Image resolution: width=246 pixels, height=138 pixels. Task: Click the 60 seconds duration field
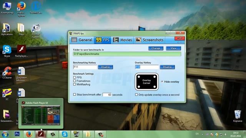107,95
